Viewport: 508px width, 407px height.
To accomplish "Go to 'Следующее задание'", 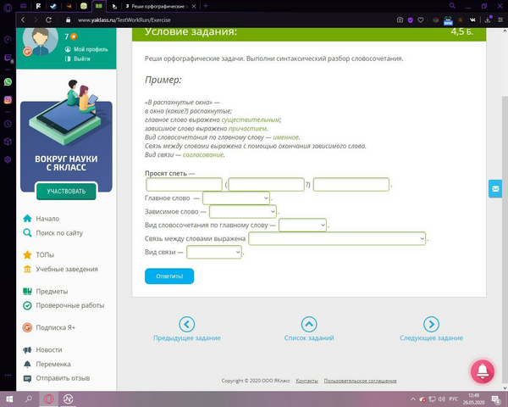I will click(431, 329).
